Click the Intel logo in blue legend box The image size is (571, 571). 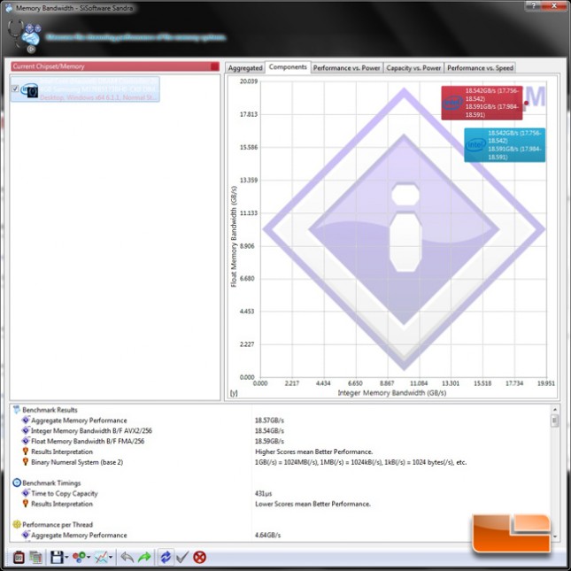click(475, 144)
